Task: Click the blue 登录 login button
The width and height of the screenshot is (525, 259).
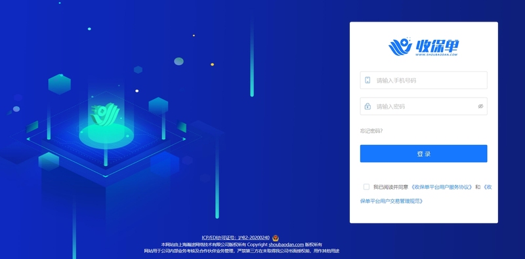Action: pos(423,153)
